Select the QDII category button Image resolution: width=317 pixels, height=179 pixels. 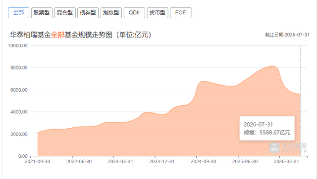coord(134,13)
